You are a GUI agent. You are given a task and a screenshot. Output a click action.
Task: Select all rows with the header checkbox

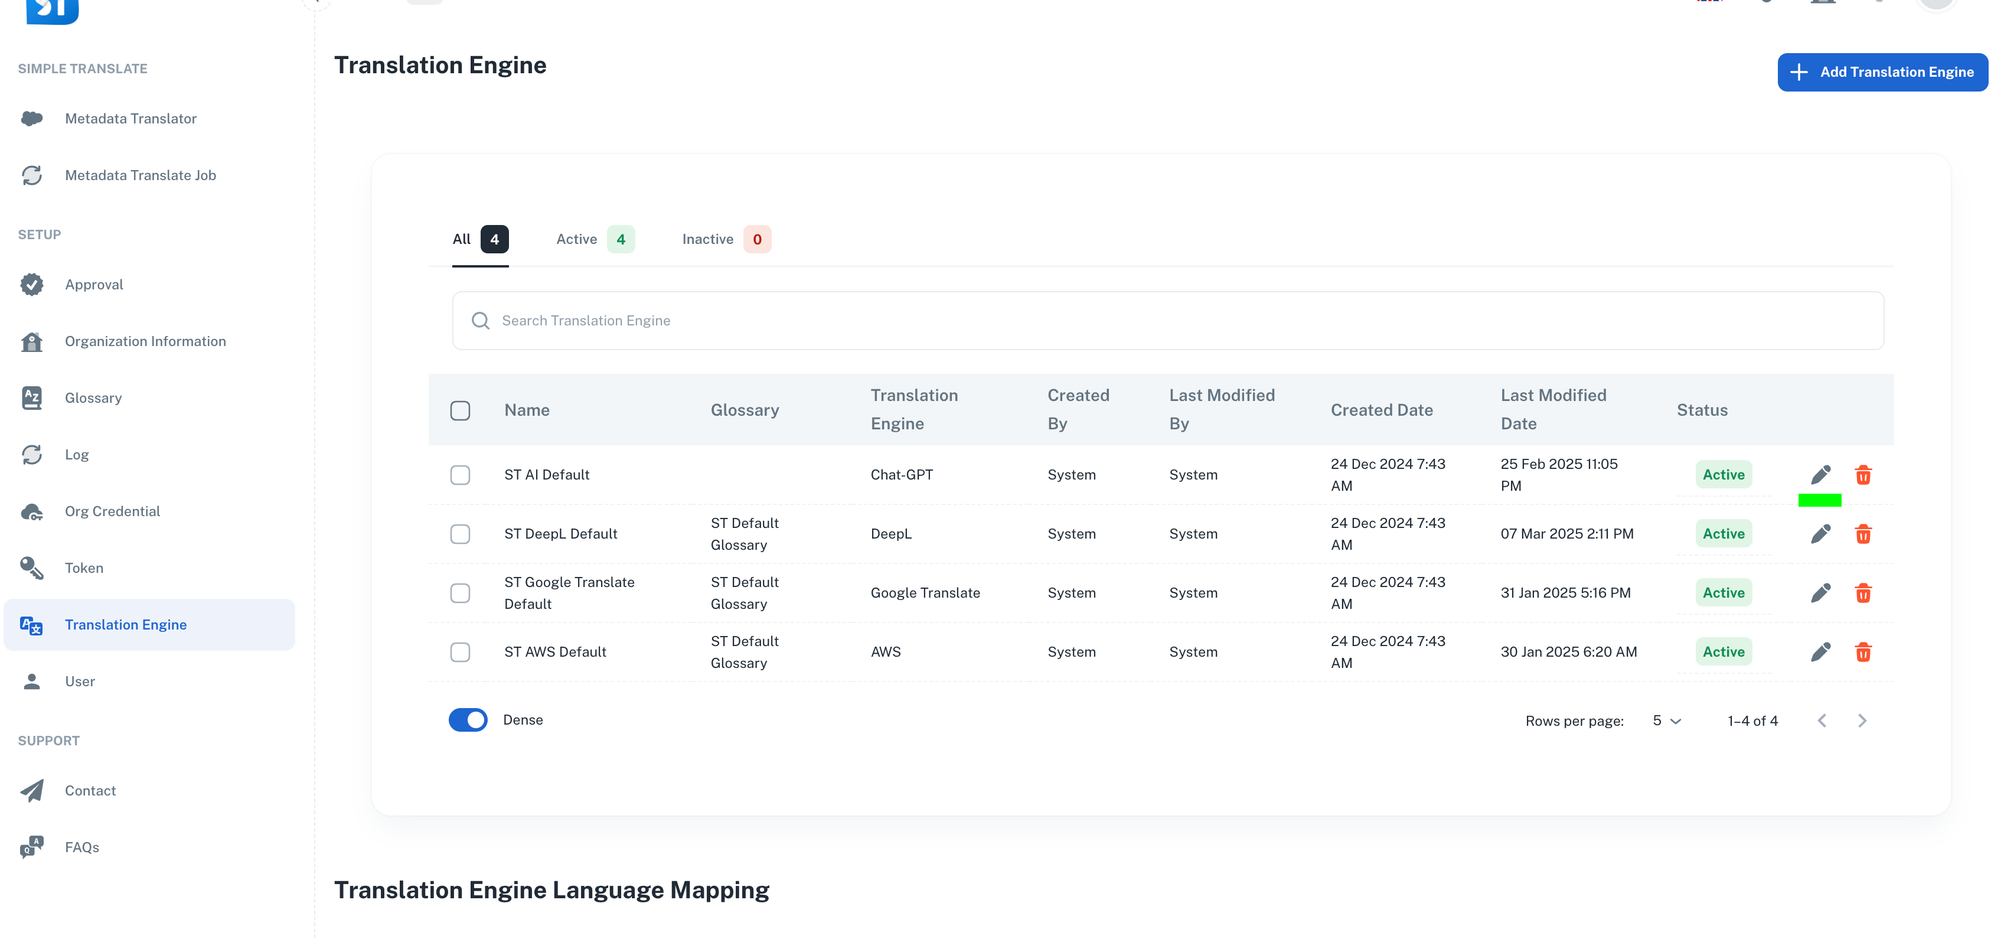click(x=460, y=410)
